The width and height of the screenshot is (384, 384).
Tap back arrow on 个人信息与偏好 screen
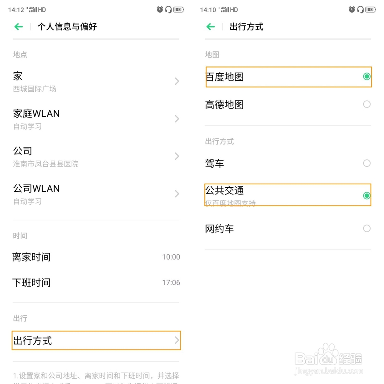click(x=18, y=26)
